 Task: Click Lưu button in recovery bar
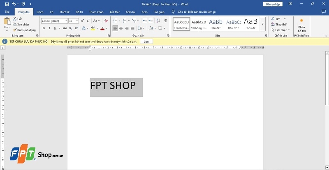(x=146, y=41)
